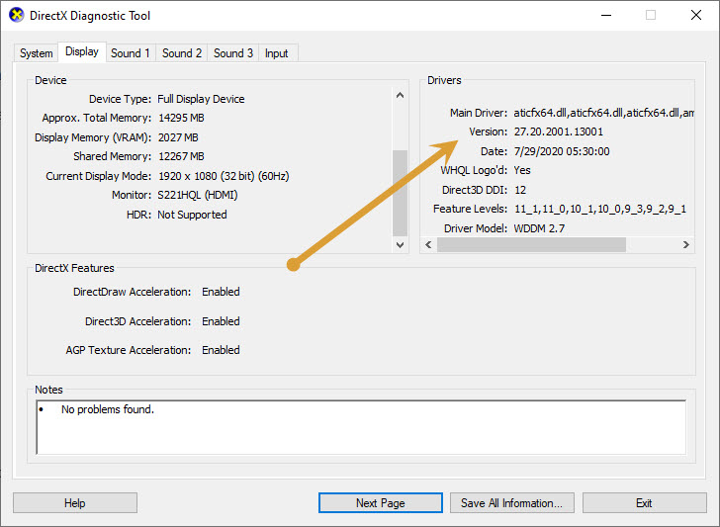Open the Sound 2 tab
Image resolution: width=720 pixels, height=527 pixels.
coord(182,53)
